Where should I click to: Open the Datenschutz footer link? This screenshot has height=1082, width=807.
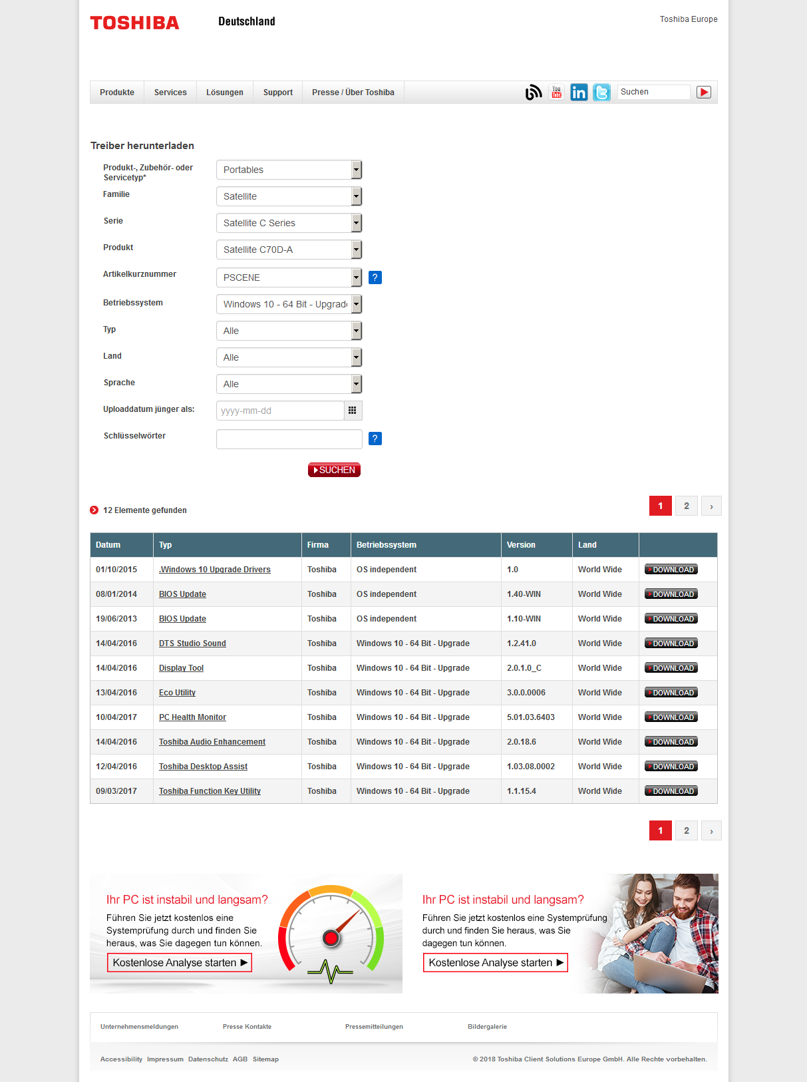pos(208,1059)
